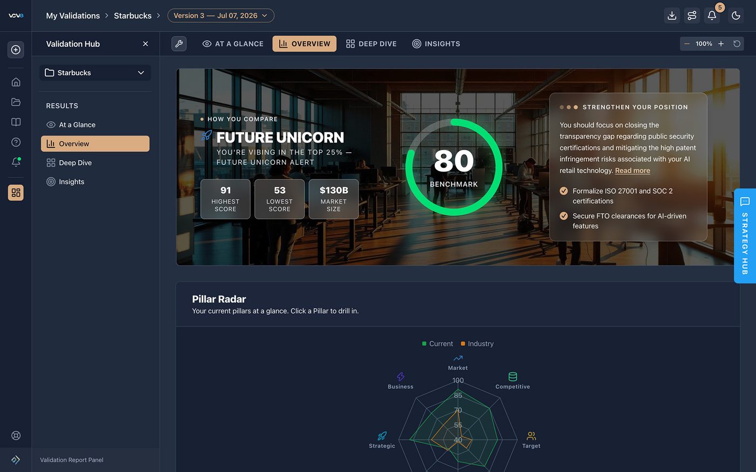Click the Pillar Radar heading
Screen dimensions: 756x472
[x=219, y=299]
